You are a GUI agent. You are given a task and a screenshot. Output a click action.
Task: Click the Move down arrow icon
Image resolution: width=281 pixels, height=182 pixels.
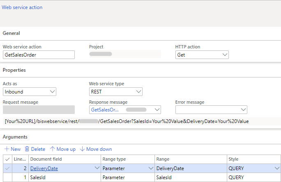pyautogui.click(x=82, y=149)
